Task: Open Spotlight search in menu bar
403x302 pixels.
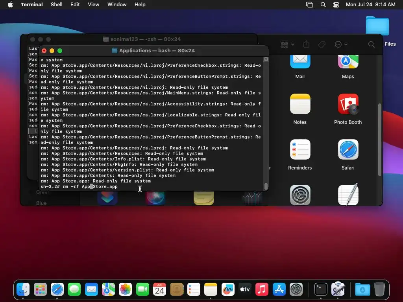Action: point(323,5)
